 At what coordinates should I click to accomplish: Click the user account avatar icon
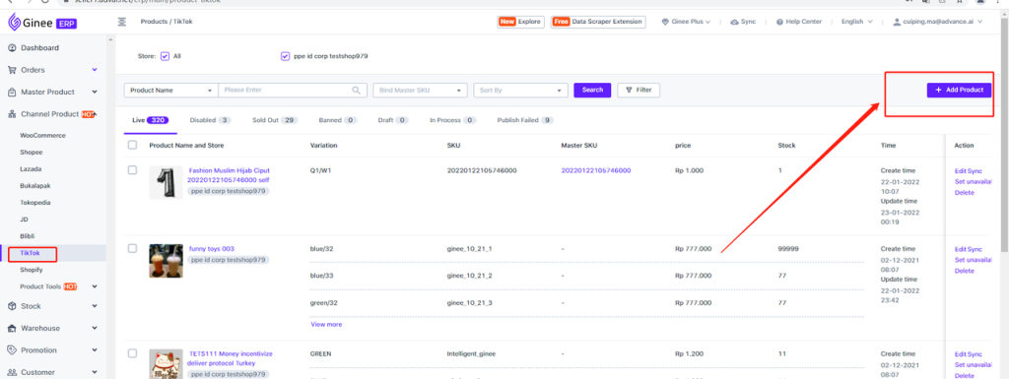click(x=897, y=22)
